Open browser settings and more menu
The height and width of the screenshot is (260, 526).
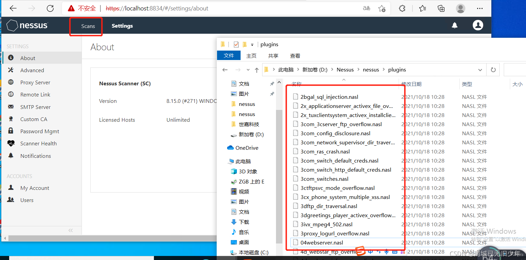480,8
